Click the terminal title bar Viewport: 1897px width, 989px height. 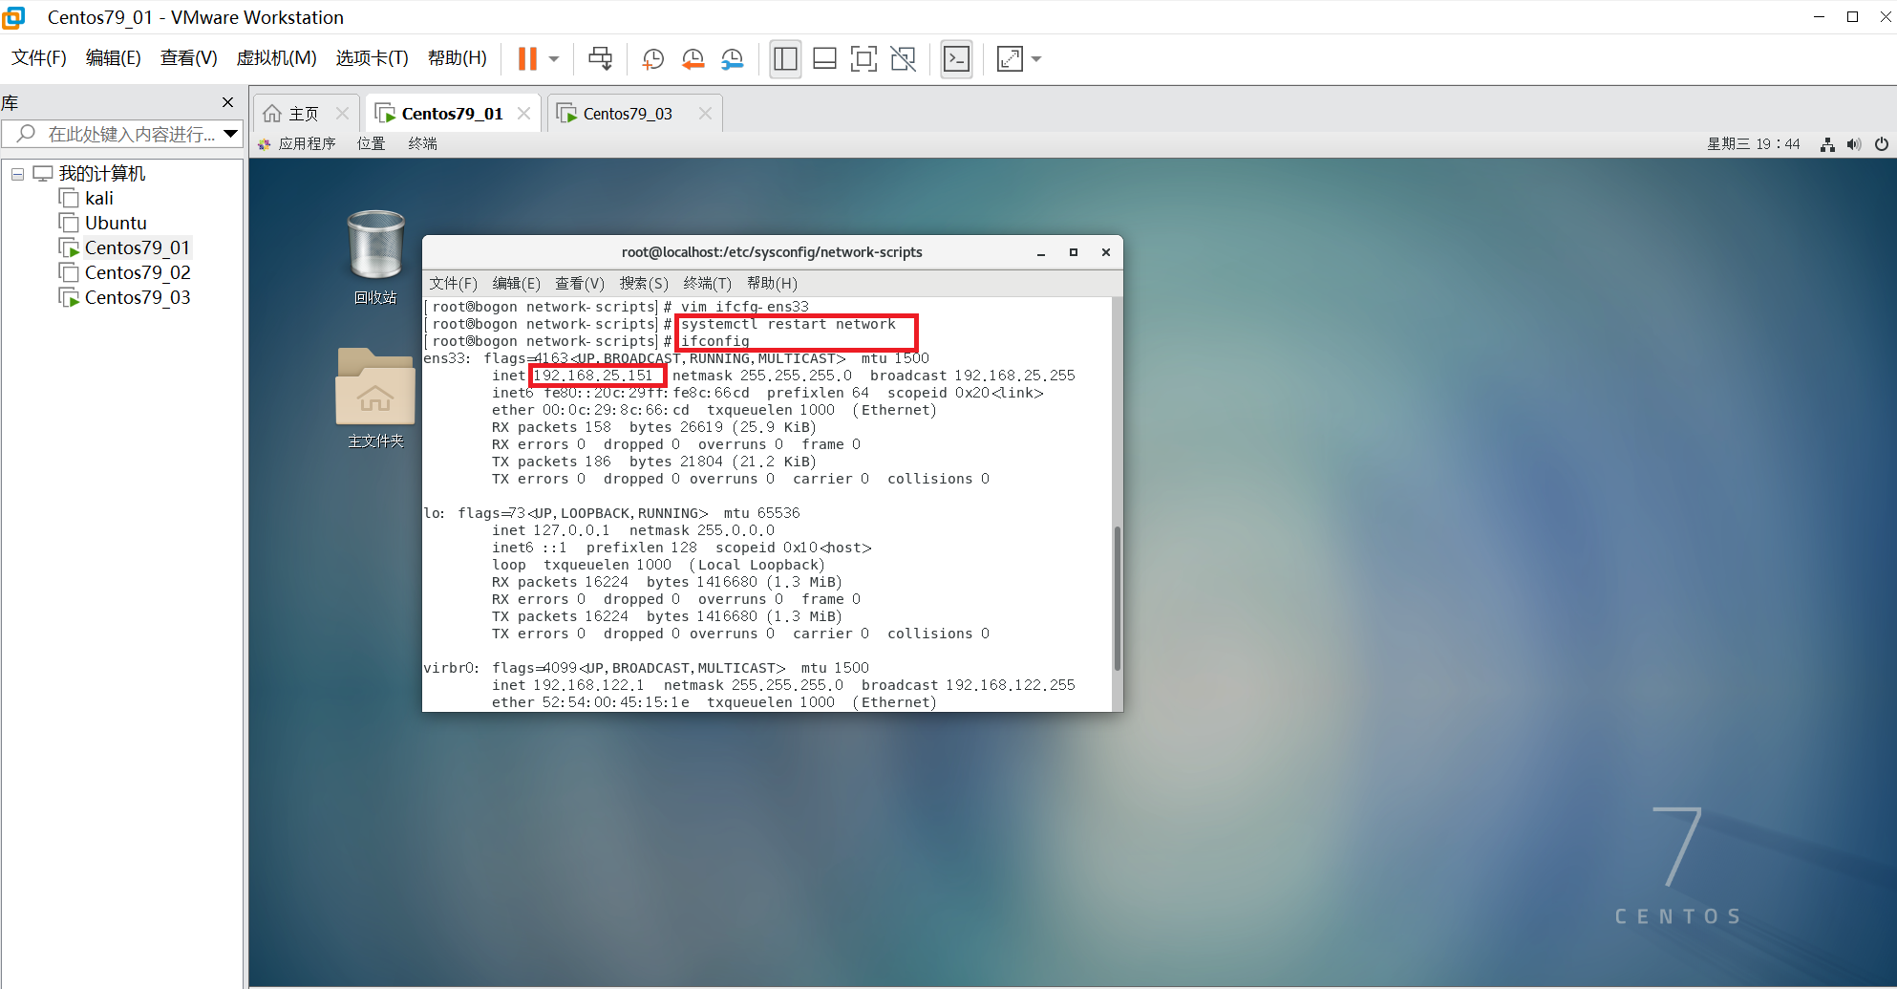click(772, 252)
